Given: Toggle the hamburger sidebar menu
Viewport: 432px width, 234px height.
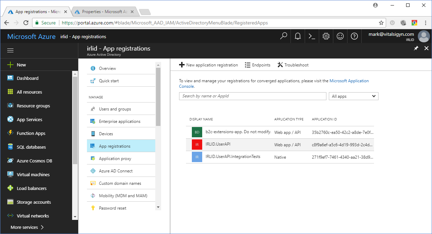Looking at the screenshot, I should click(10, 50).
